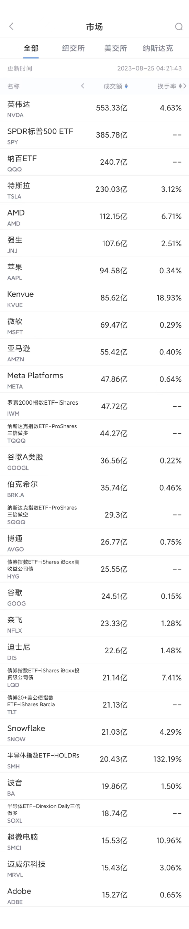Open the search magnifier icon
Image resolution: width=189 pixels, height=929 pixels.
[179, 27]
